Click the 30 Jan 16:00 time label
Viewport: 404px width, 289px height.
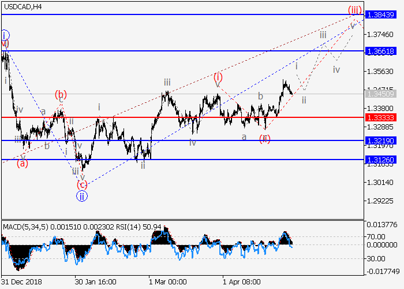coord(95,281)
